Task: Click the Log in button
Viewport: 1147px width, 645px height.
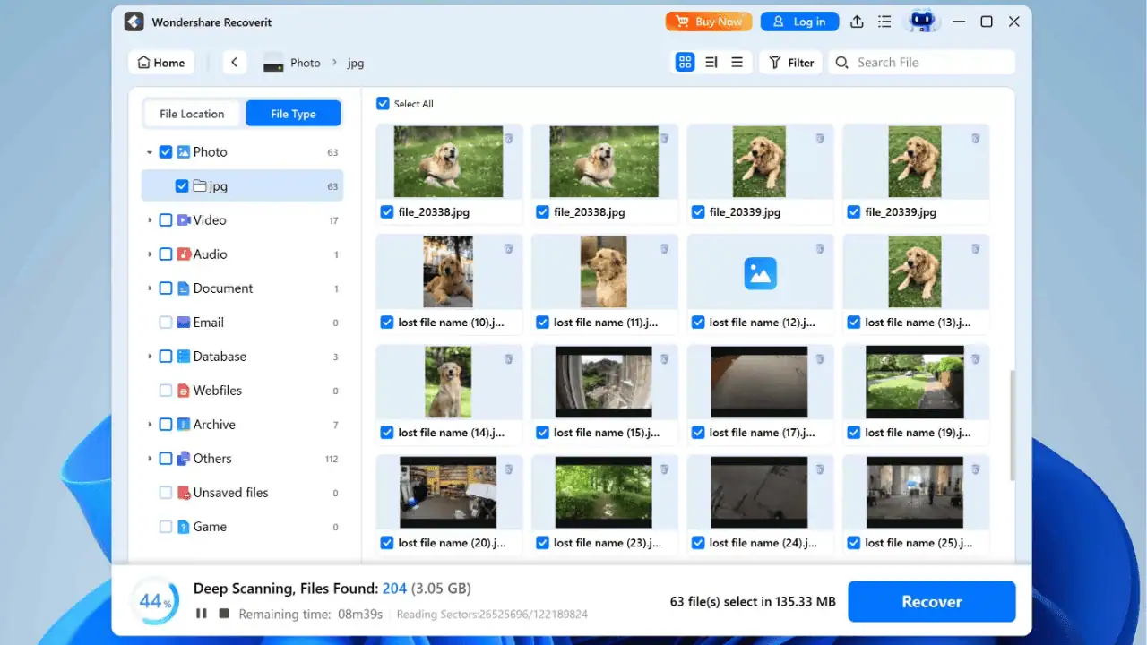Action: point(799,21)
